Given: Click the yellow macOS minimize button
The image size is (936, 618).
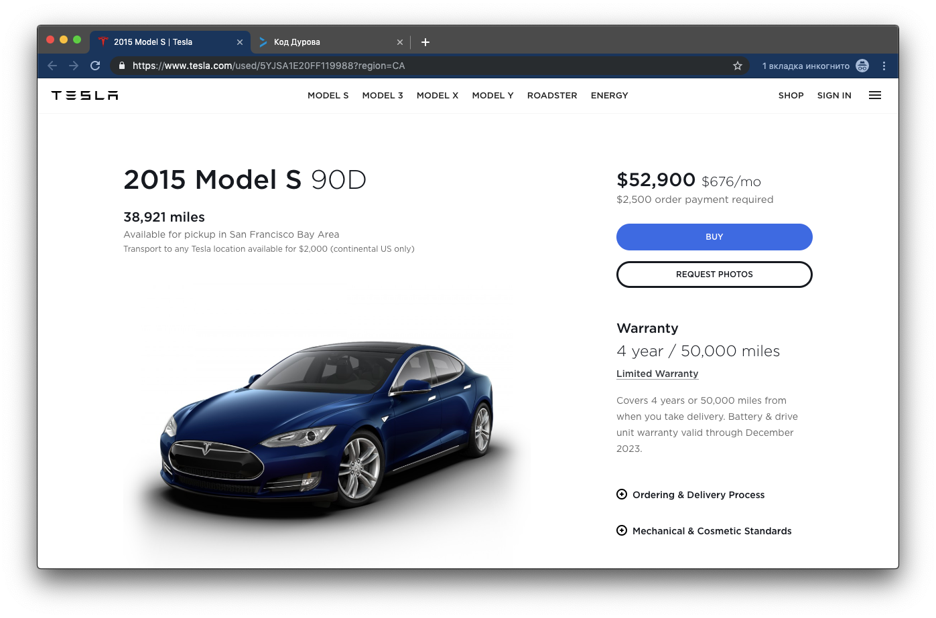Looking at the screenshot, I should [64, 40].
